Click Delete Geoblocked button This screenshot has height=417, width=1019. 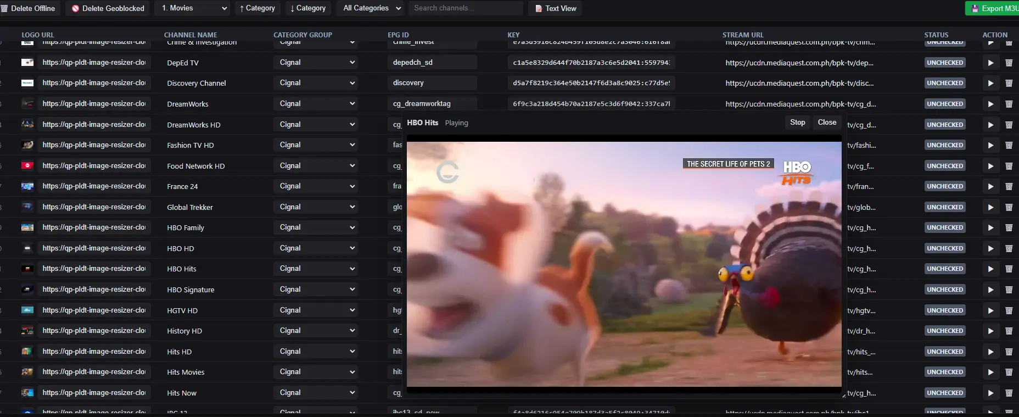tap(108, 8)
